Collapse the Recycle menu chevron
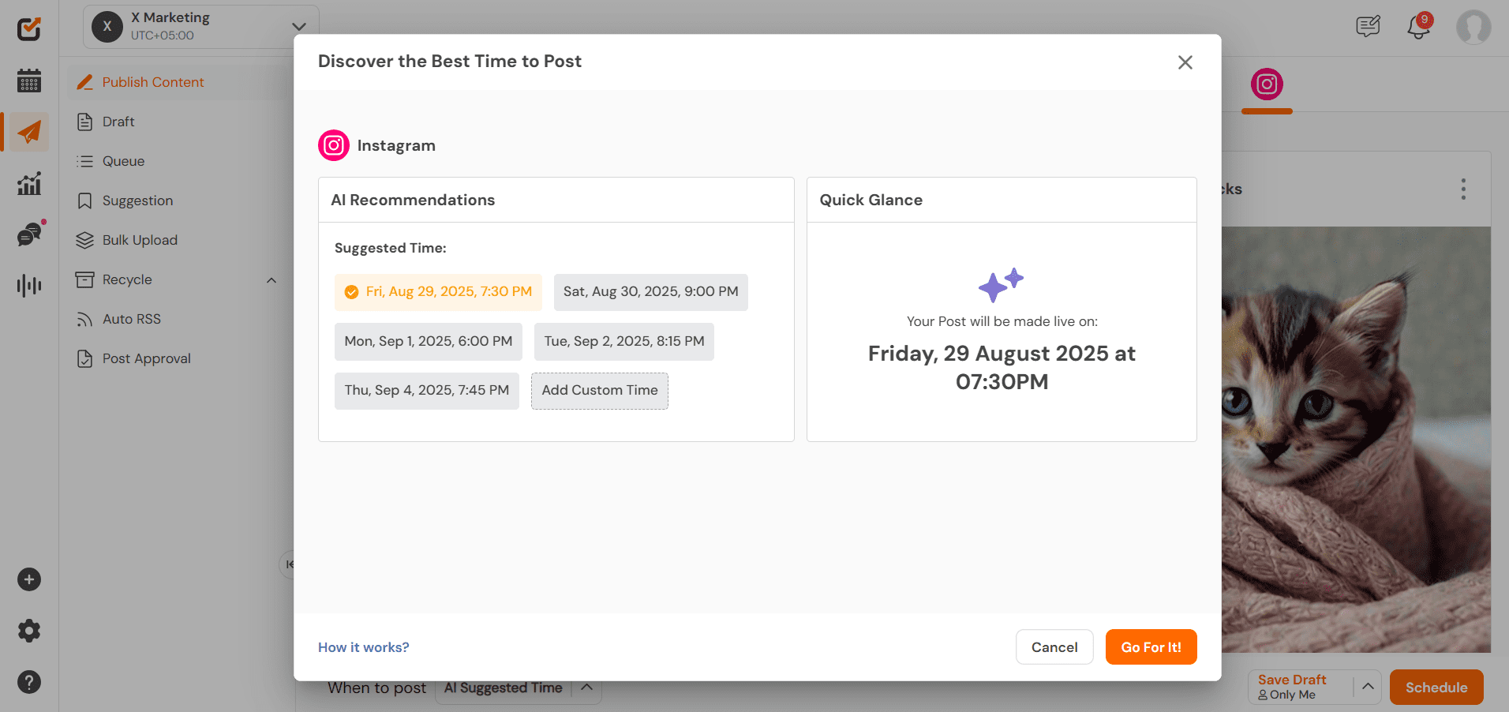 271,280
